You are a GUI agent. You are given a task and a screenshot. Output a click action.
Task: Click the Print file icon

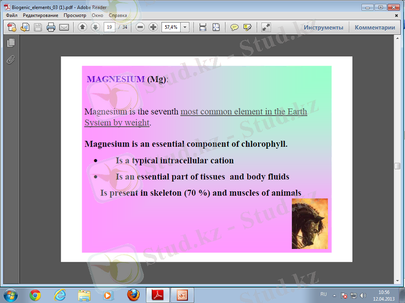51,27
